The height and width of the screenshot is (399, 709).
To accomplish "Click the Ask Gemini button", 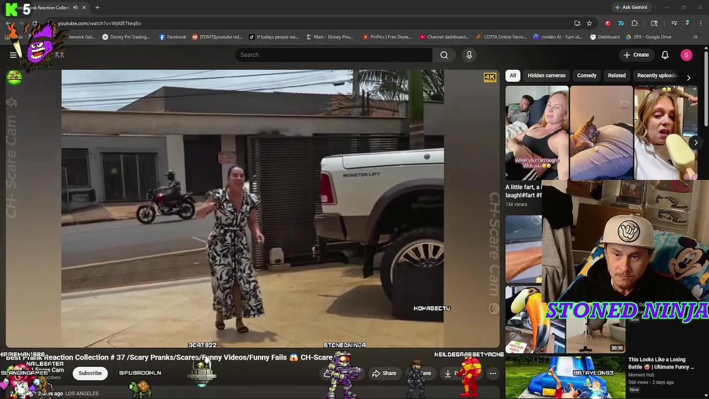I will coord(631,8).
